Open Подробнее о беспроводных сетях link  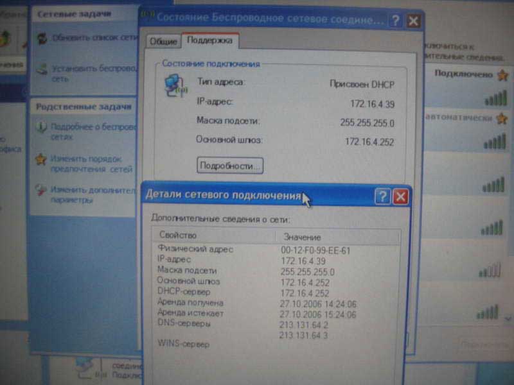click(x=93, y=132)
